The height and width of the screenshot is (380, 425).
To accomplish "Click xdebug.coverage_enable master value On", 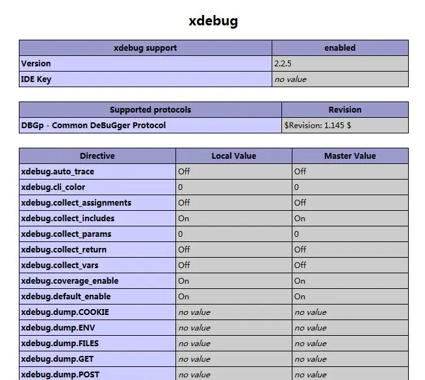I will pyautogui.click(x=350, y=281).
